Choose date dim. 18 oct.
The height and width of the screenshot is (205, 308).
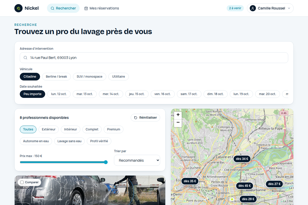[x=216, y=94]
